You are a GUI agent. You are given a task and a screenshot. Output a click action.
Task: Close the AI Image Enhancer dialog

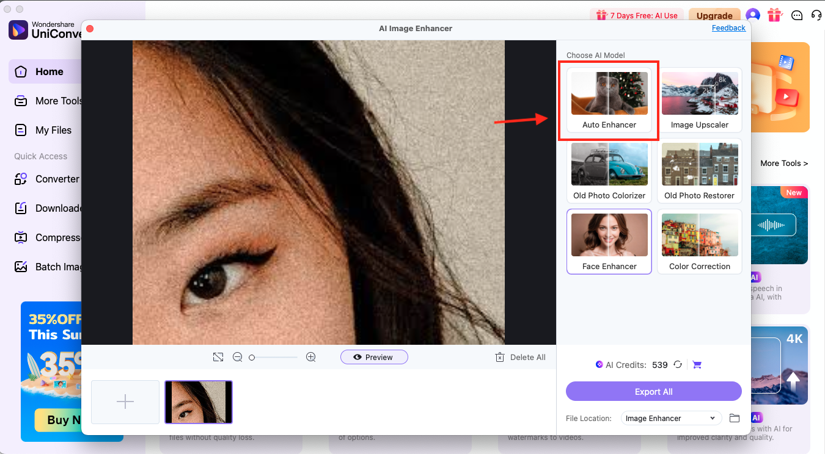point(90,29)
